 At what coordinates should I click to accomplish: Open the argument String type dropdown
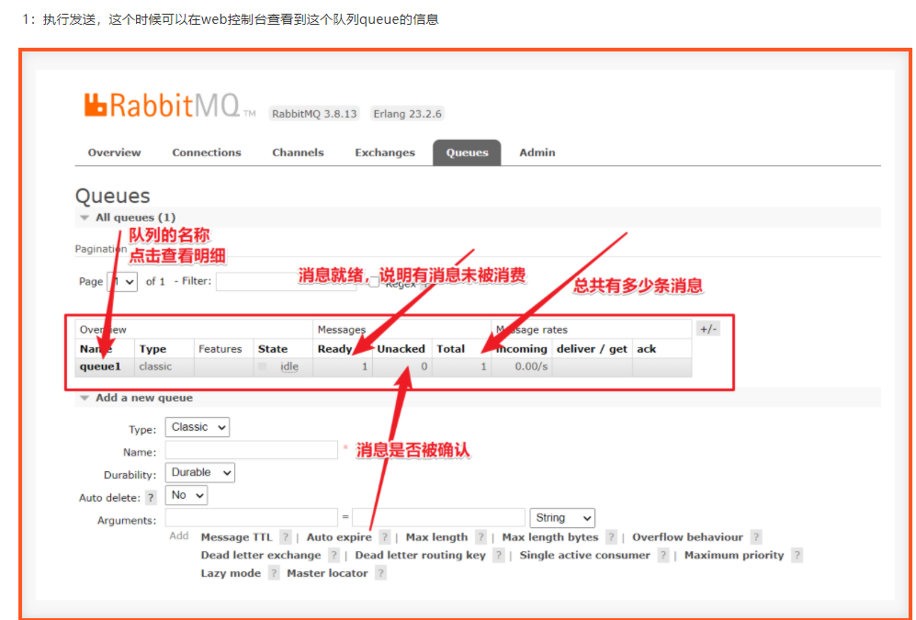(x=562, y=518)
